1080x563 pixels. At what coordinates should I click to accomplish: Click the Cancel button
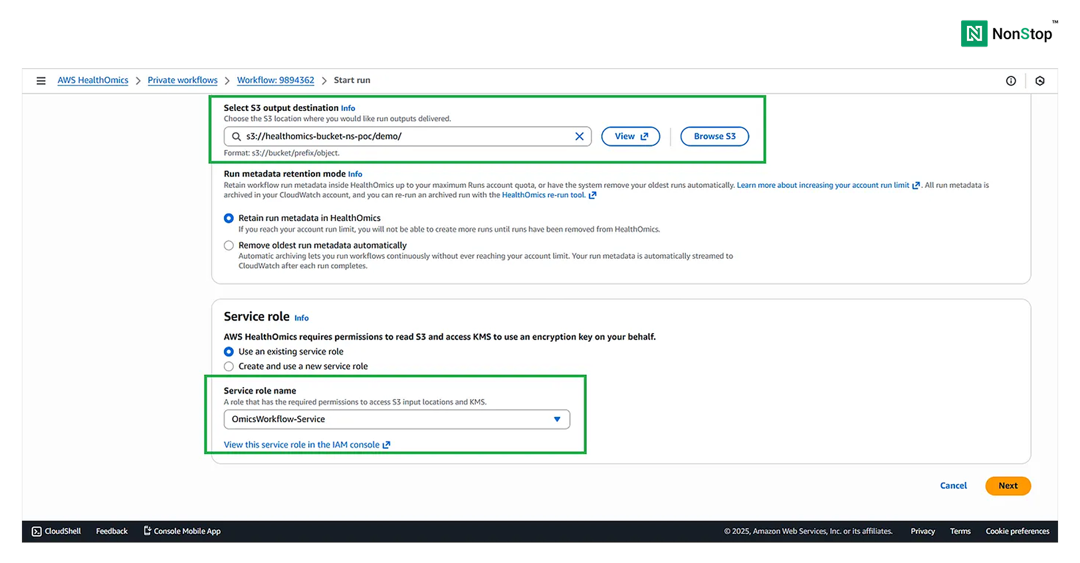pos(953,485)
